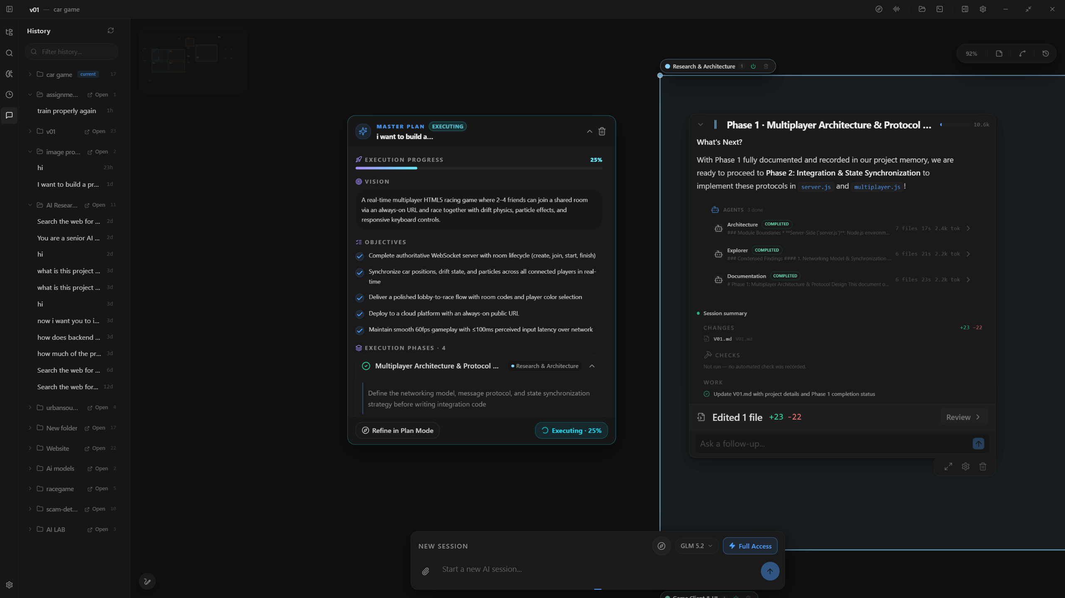Open the server.js file link
This screenshot has width=1065, height=598.
816,187
